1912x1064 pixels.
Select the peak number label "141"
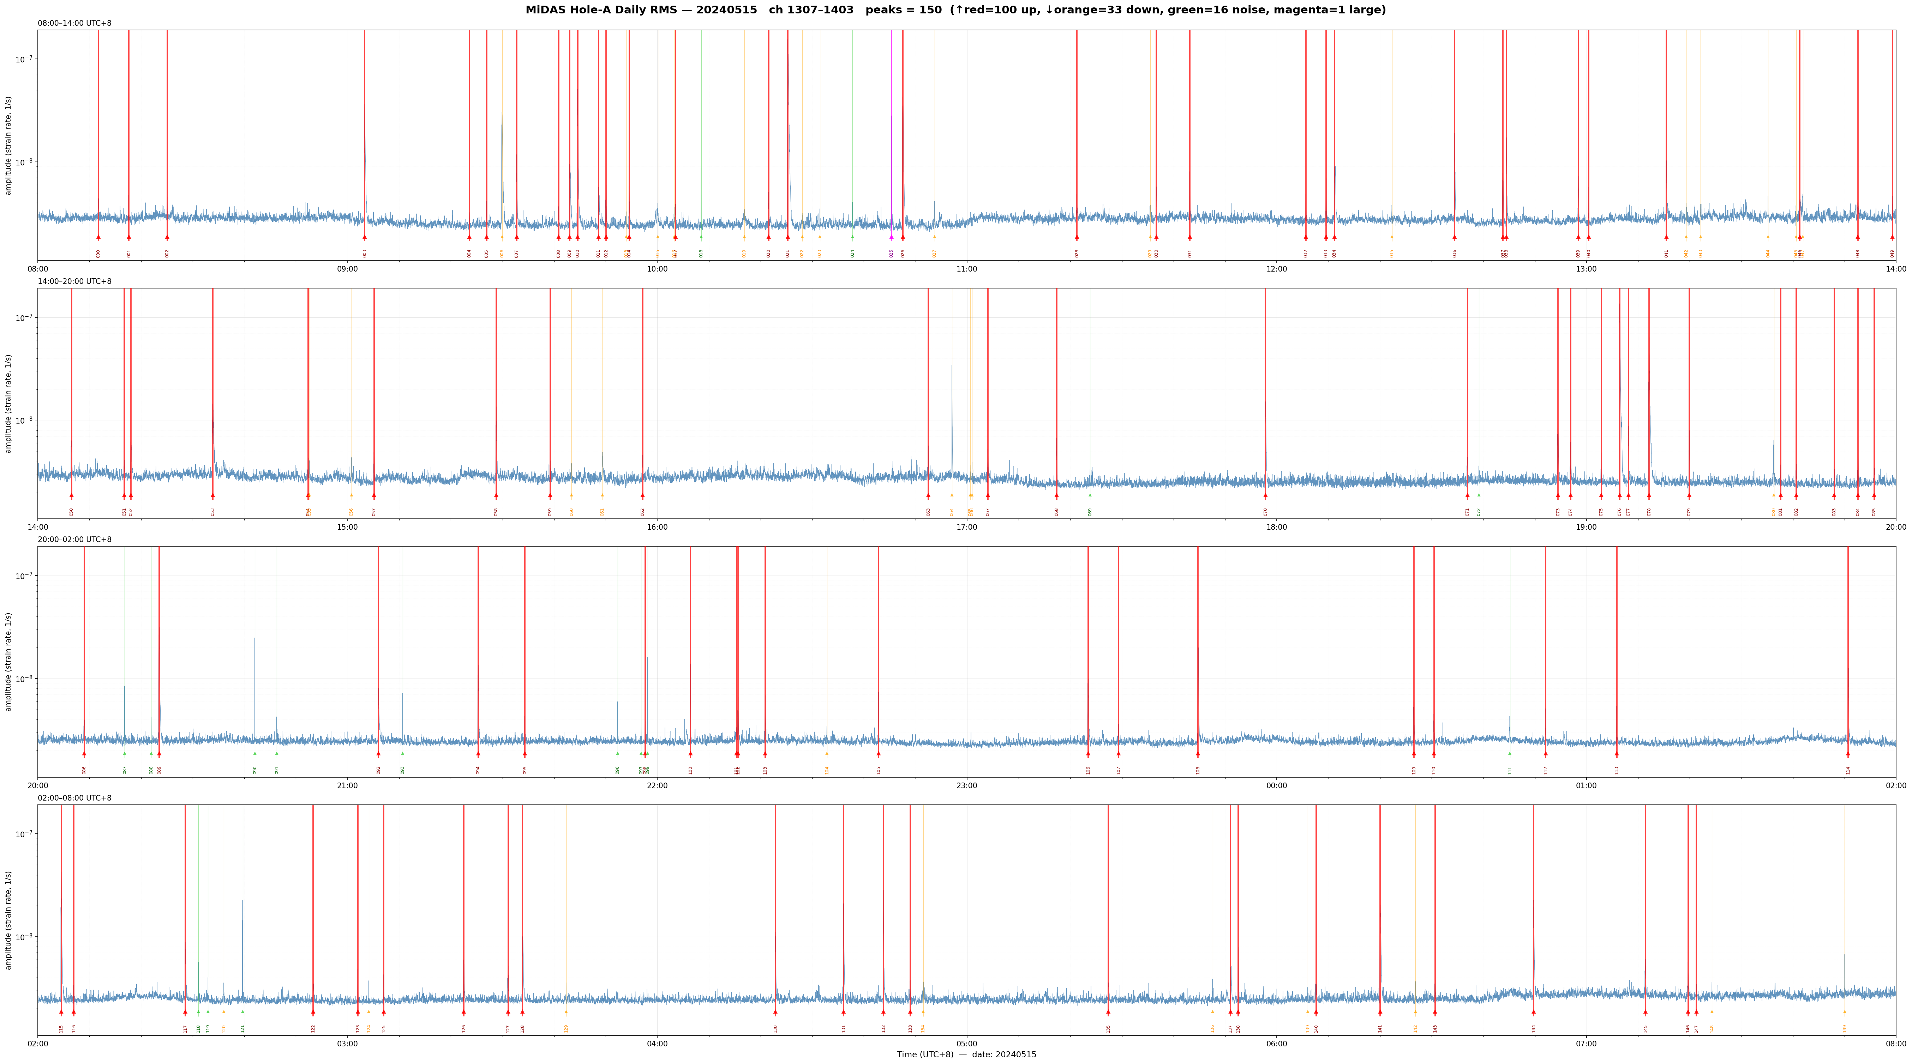pyautogui.click(x=1380, y=1028)
